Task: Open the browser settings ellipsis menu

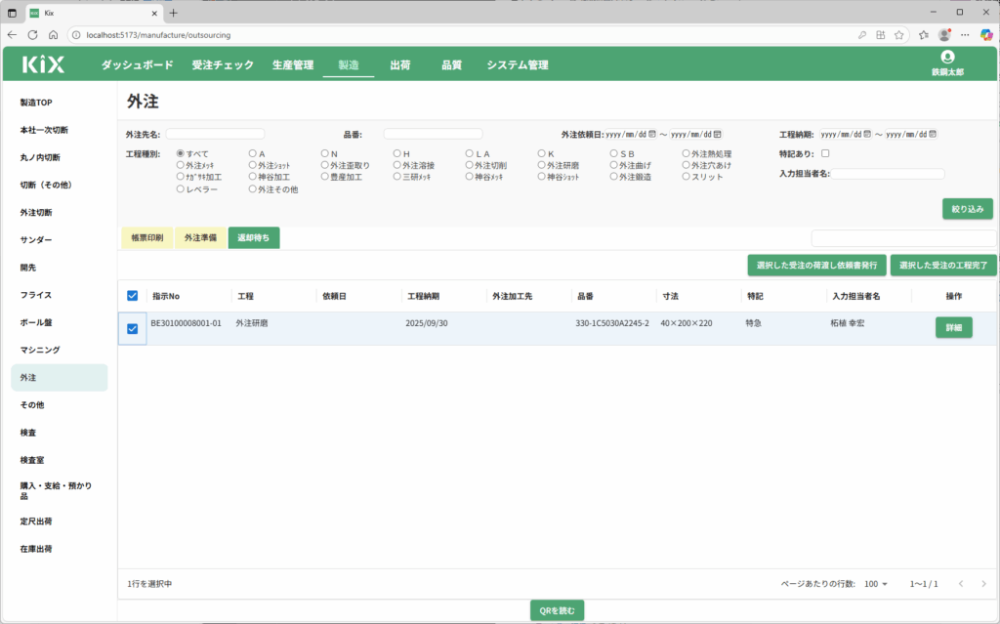Action: click(966, 34)
